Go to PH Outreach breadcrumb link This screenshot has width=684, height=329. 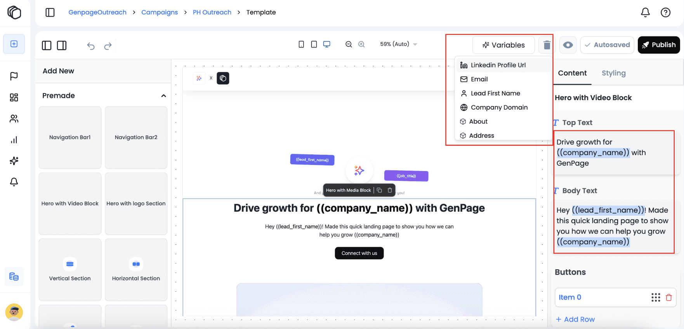tap(212, 12)
